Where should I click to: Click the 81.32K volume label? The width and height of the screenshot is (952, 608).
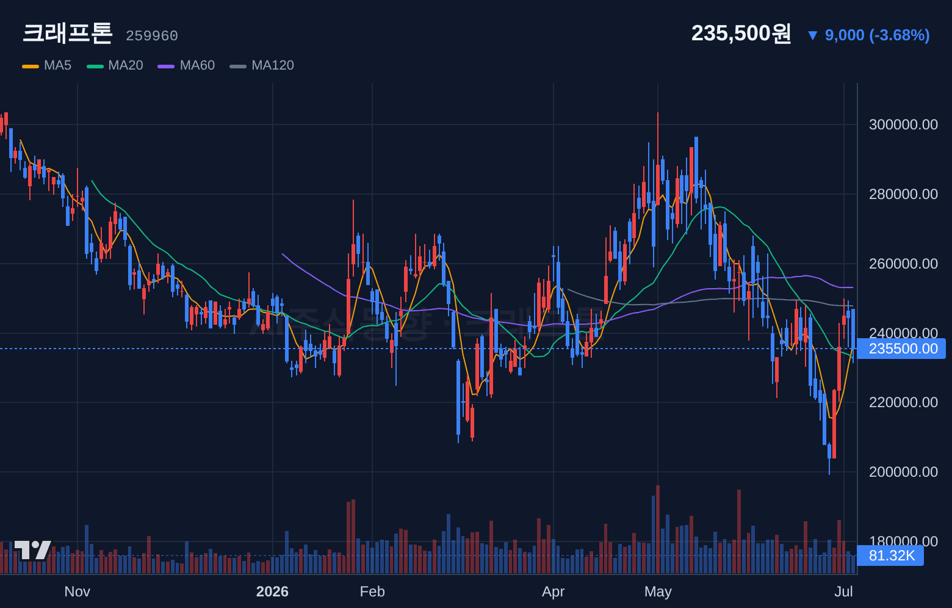pos(890,556)
